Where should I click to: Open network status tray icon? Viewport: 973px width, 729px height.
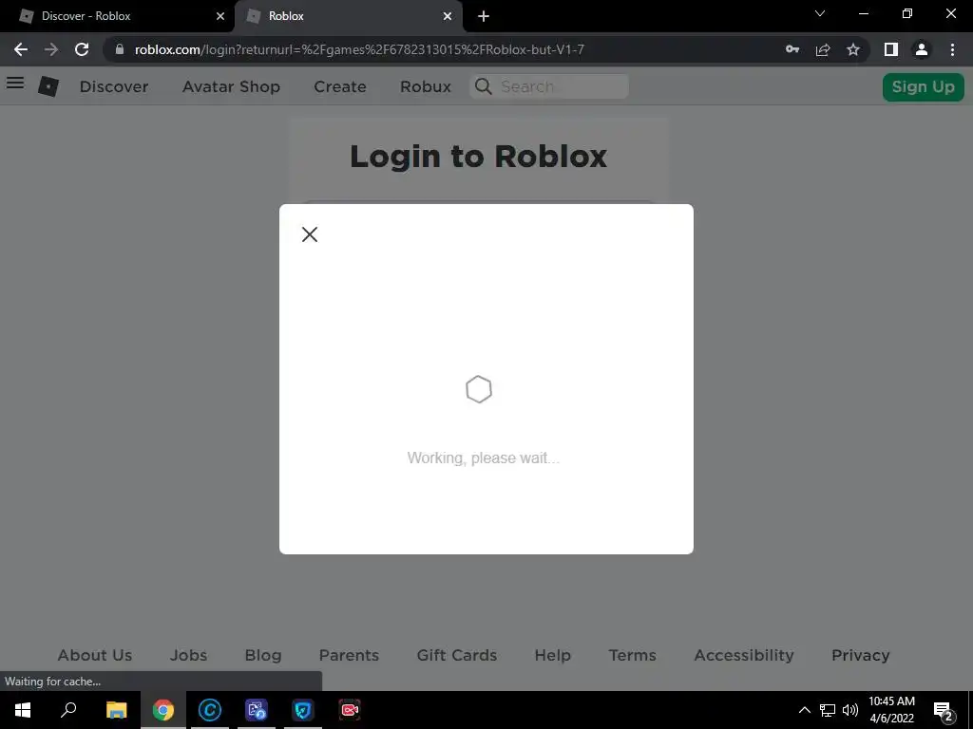pos(828,710)
